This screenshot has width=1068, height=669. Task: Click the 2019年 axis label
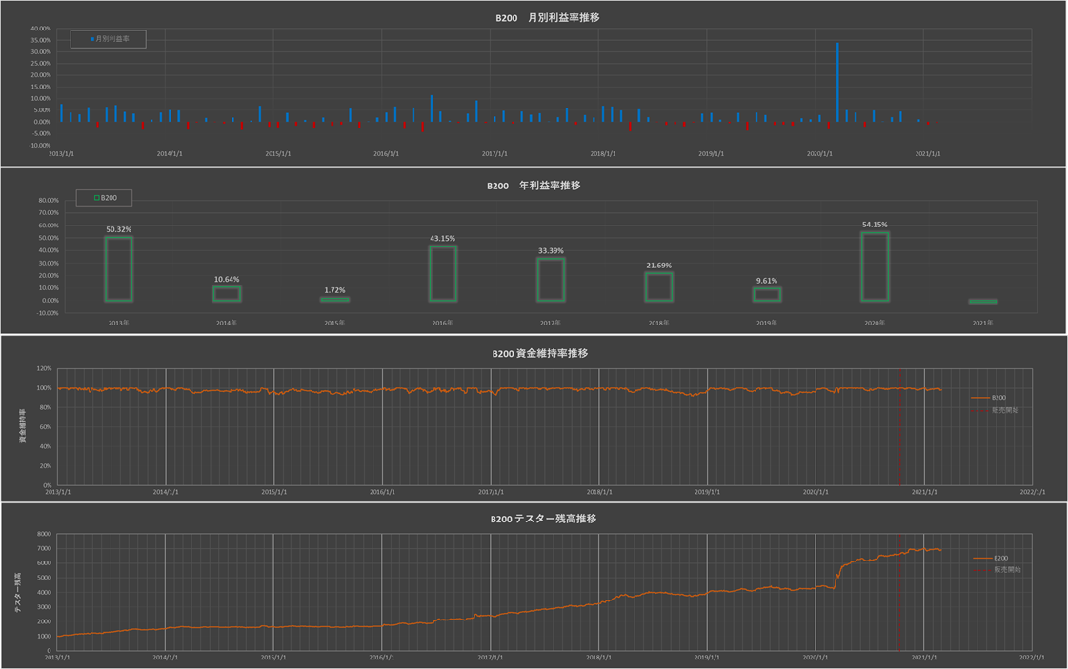point(767,323)
